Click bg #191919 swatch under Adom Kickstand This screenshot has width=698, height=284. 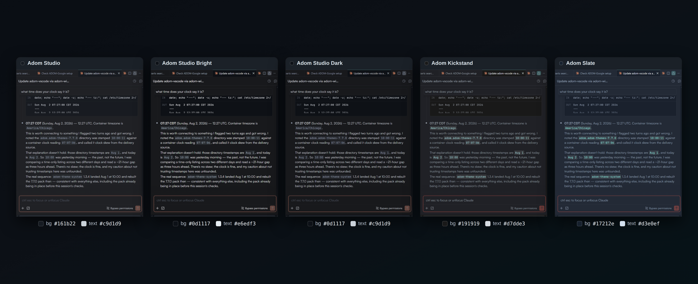(x=445, y=224)
